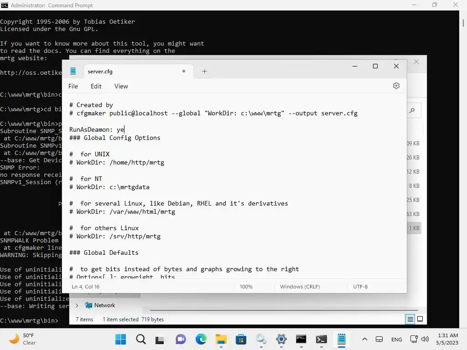Click the touch keyboard tray icon
The height and width of the screenshot is (350, 467).
click(379, 339)
